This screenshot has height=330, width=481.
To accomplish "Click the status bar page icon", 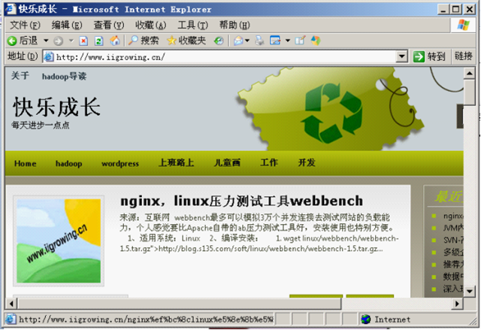I will (11, 319).
